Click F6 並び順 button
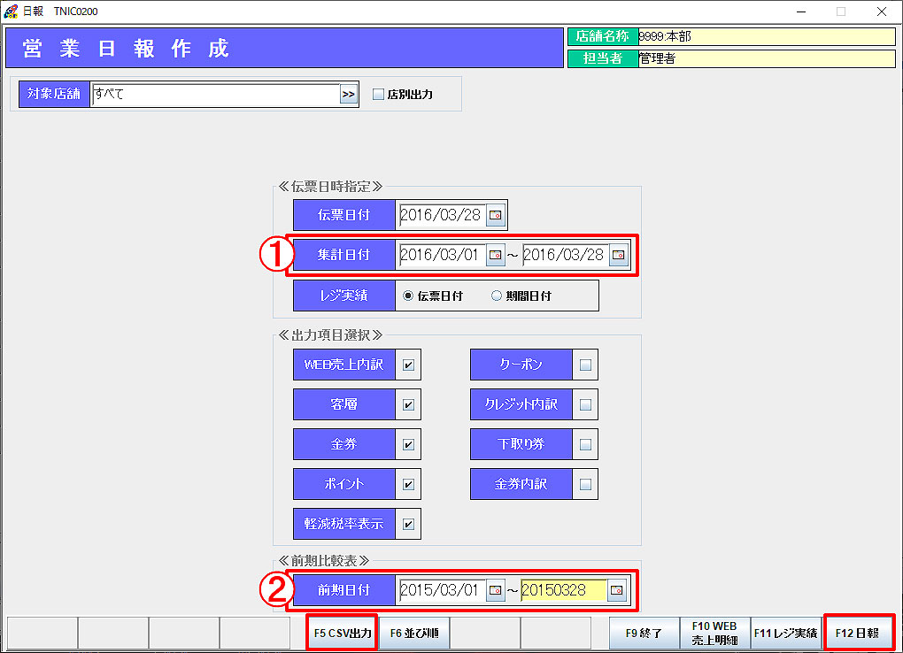 pos(414,633)
